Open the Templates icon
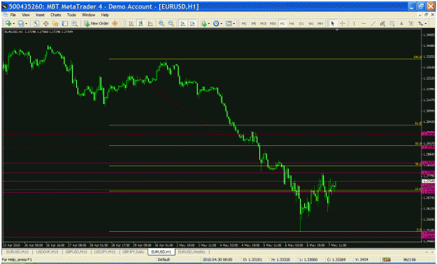The image size is (437, 264). pos(229,24)
